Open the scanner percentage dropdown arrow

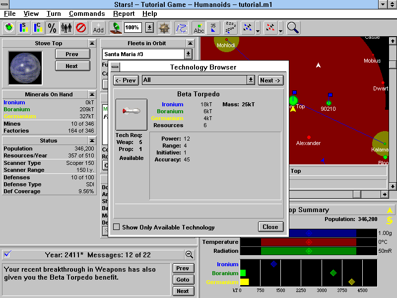point(149,28)
